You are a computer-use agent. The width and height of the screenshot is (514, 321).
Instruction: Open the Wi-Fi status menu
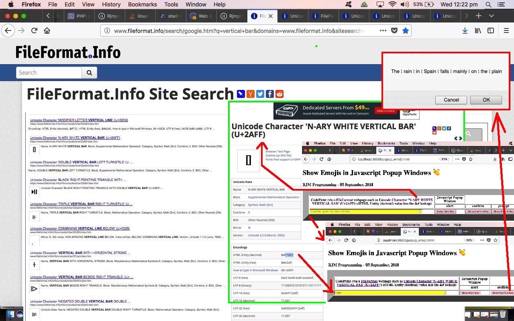point(392,4)
